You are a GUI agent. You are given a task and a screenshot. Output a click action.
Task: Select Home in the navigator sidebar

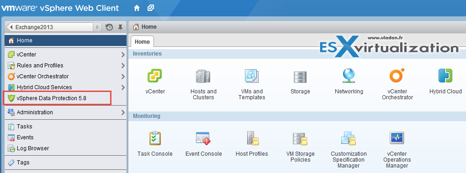pos(66,41)
